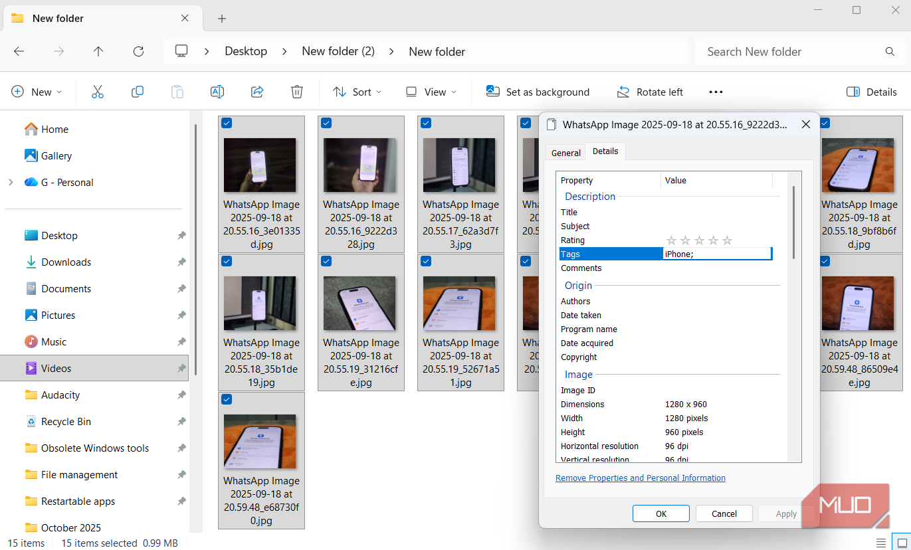The height and width of the screenshot is (550, 911).
Task: Click the Rename icon in toolbar
Action: (x=217, y=92)
